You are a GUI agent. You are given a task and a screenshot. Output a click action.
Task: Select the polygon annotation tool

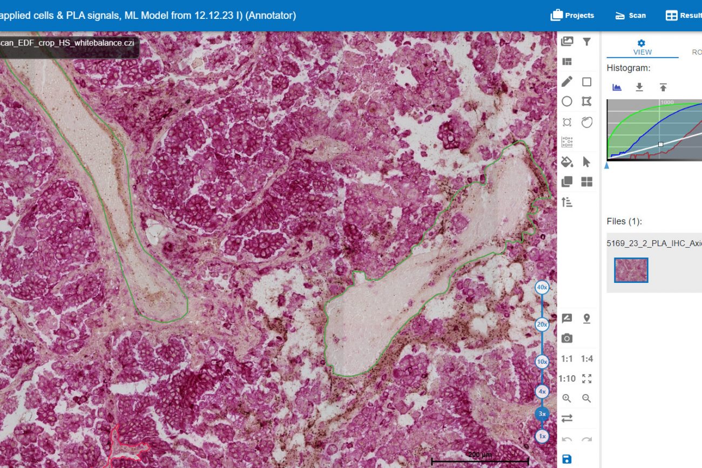(586, 101)
